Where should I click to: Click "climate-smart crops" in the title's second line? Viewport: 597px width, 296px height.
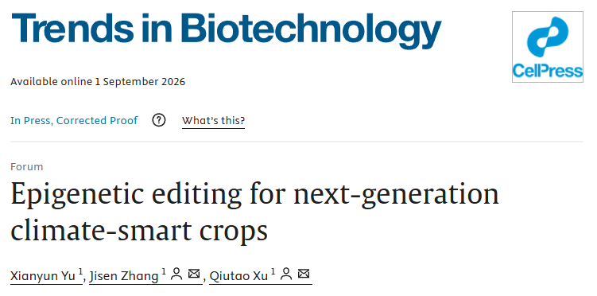pos(139,230)
